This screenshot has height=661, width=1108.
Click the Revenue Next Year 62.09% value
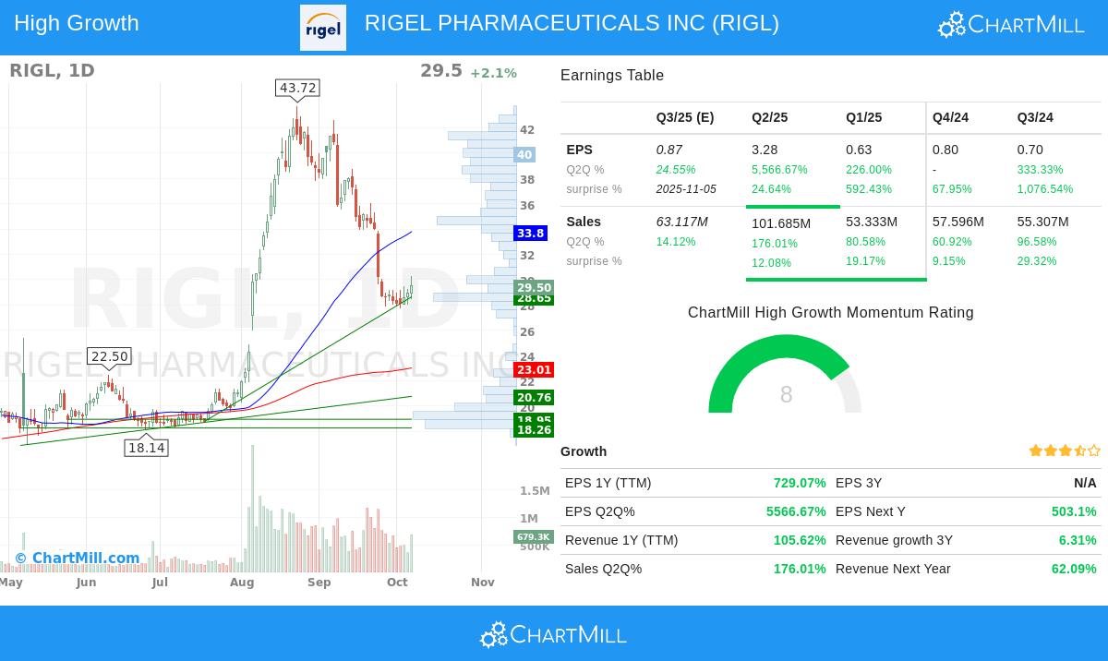point(1074,569)
